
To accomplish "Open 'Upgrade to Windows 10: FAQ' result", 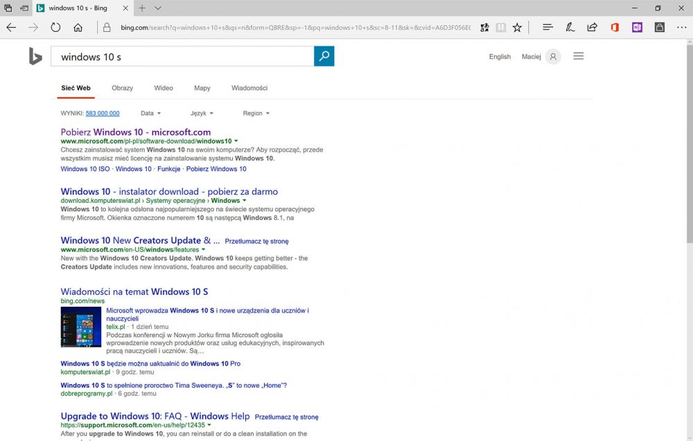I will point(155,416).
